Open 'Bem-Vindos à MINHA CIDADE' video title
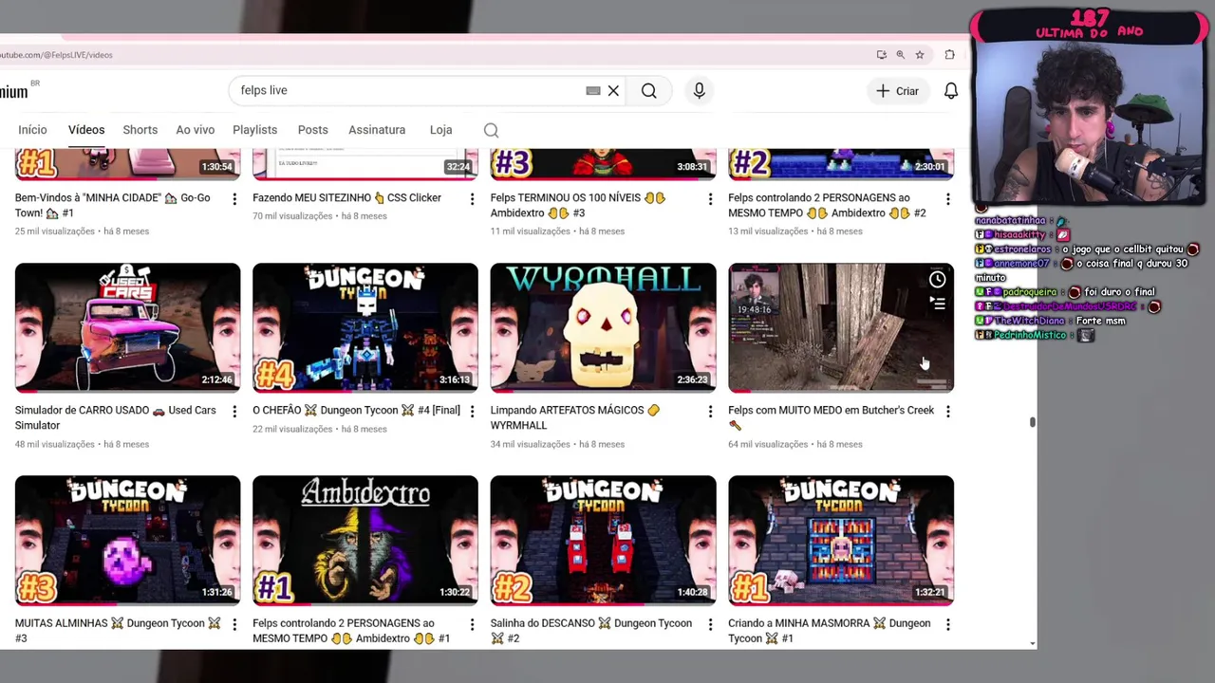This screenshot has height=683, width=1215. [112, 205]
